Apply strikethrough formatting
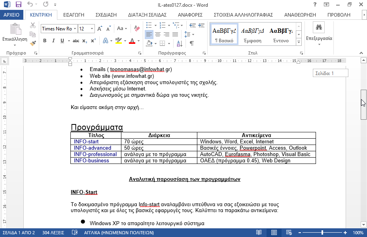The image size is (367, 237). 76,41
